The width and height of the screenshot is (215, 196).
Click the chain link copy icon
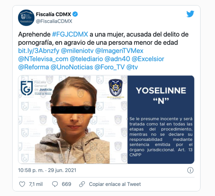[82, 184]
